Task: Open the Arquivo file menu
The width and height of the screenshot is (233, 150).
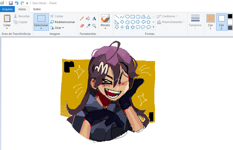Action: click(x=7, y=9)
